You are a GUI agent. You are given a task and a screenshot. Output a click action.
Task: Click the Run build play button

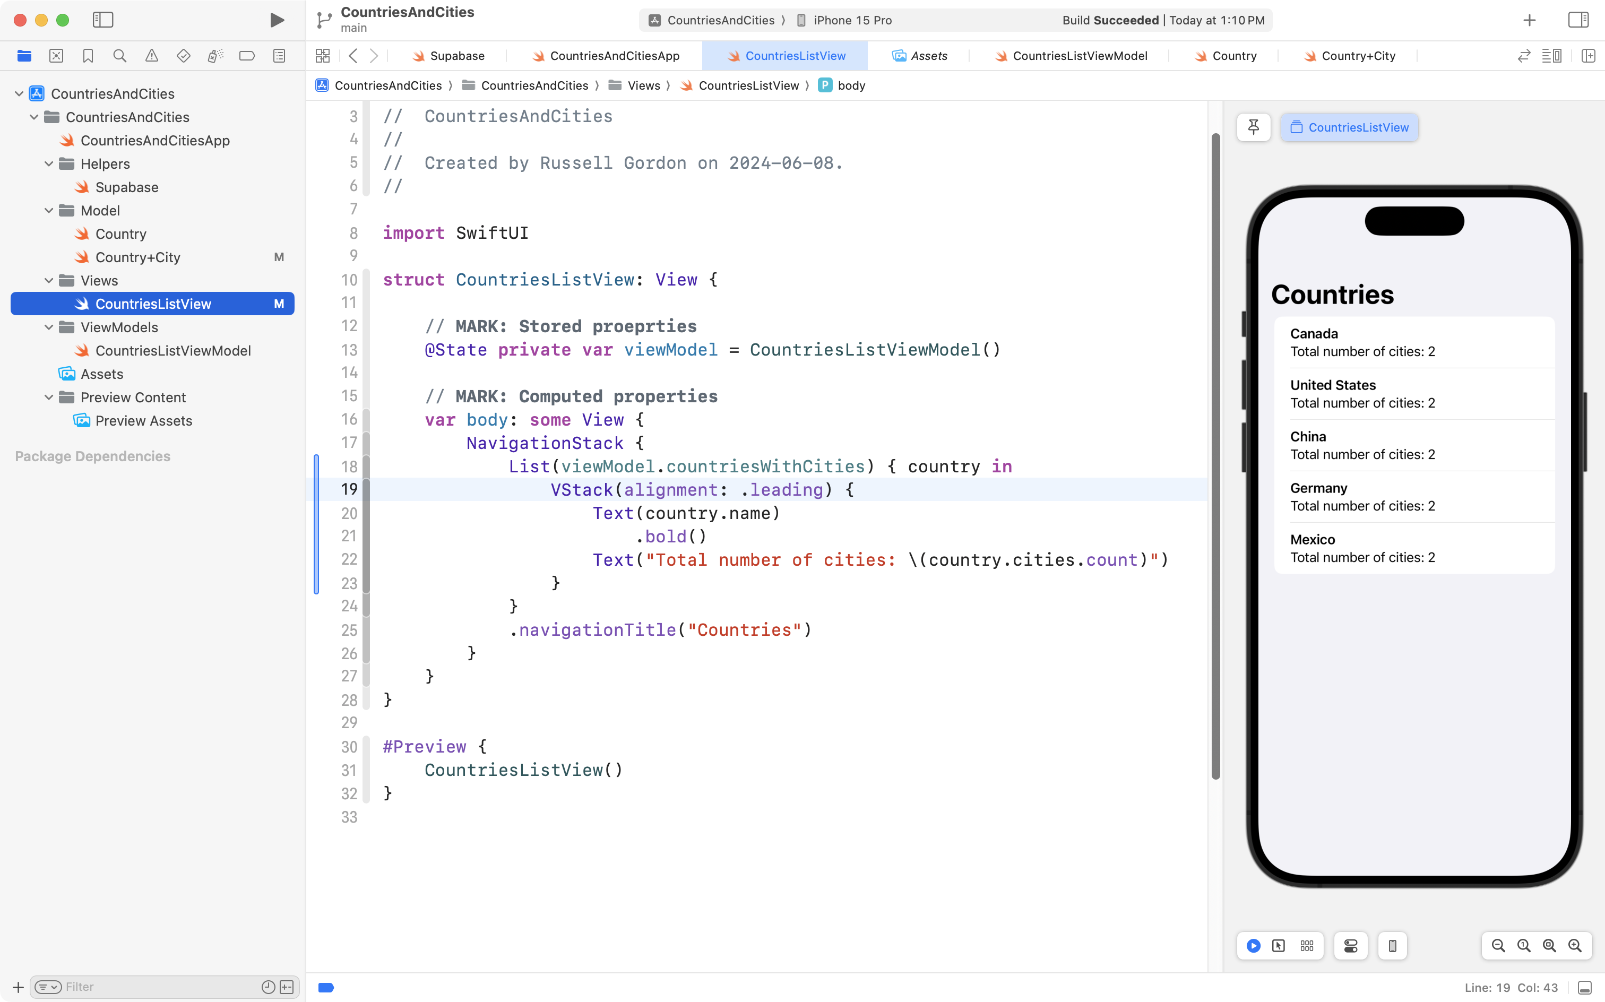point(277,20)
